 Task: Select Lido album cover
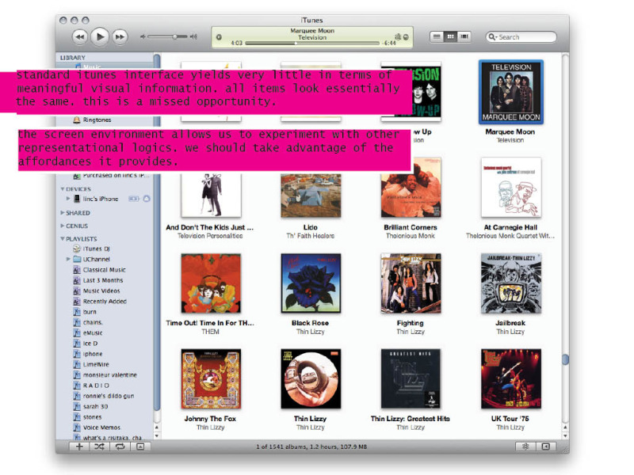(311, 196)
